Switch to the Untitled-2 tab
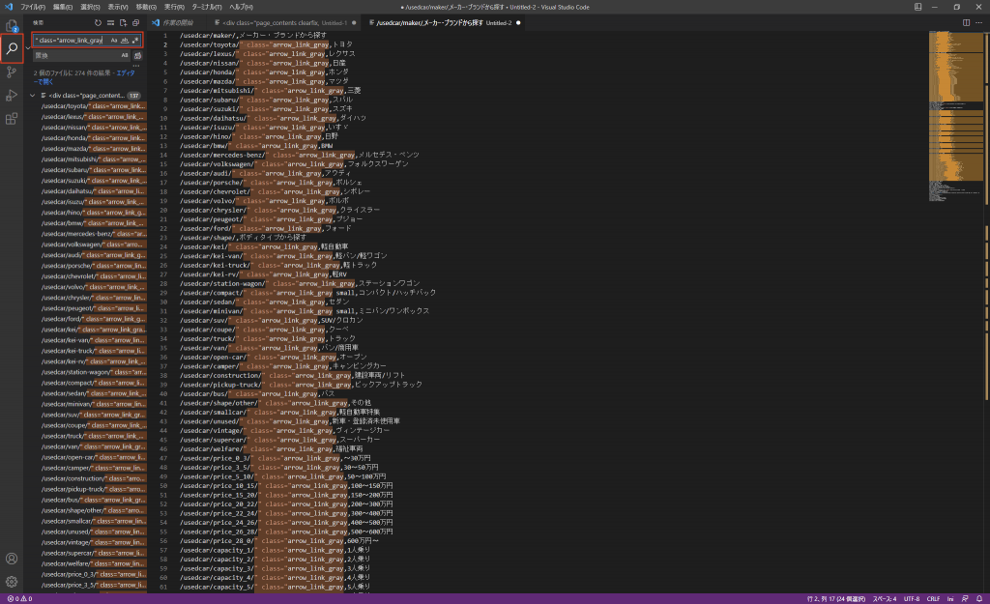The width and height of the screenshot is (990, 604). pyautogui.click(x=445, y=23)
